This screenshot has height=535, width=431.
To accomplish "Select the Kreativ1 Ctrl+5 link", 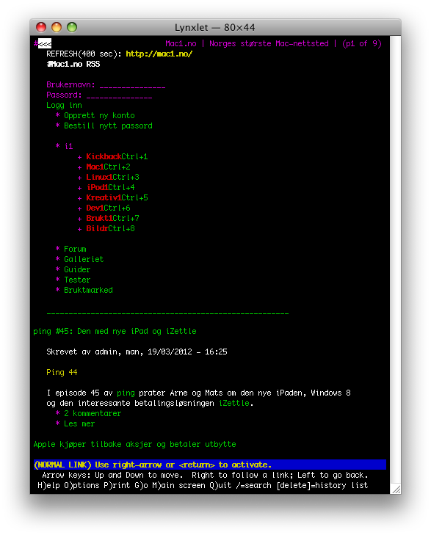I will coord(117,197).
